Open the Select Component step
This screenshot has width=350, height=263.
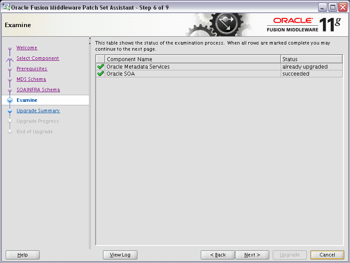38,58
